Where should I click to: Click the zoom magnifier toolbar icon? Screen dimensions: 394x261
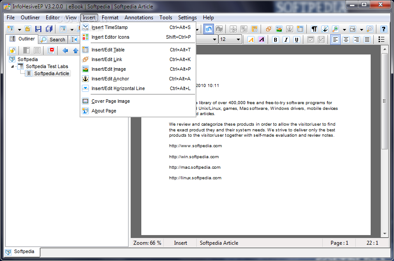click(335, 29)
